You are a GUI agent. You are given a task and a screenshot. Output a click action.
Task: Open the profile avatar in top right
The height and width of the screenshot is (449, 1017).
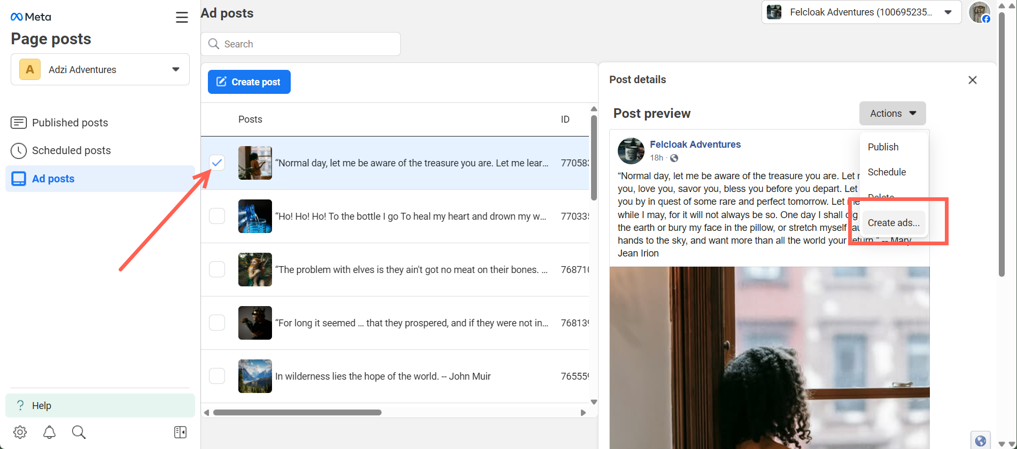pos(980,12)
